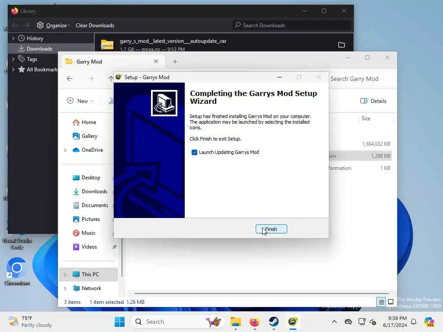Select the 1 KB file row
The width and height of the screenshot is (443, 332).
pos(361,168)
